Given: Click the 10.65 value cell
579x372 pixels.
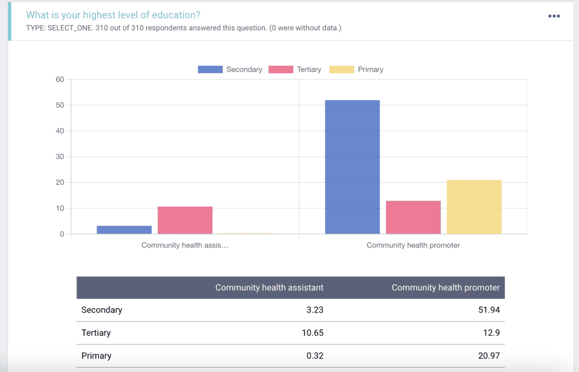Looking at the screenshot, I should (312, 333).
